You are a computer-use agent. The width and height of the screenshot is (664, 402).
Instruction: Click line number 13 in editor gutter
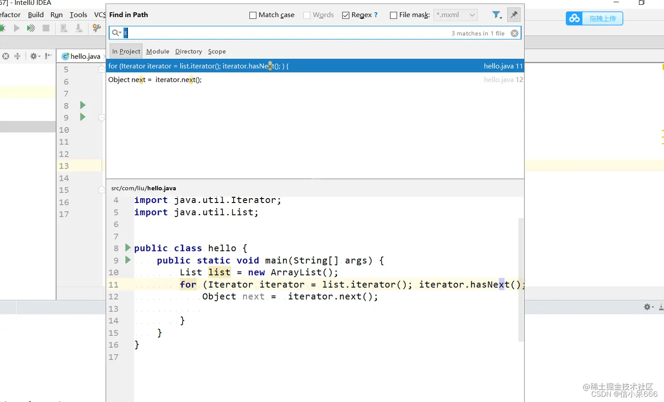coord(64,166)
